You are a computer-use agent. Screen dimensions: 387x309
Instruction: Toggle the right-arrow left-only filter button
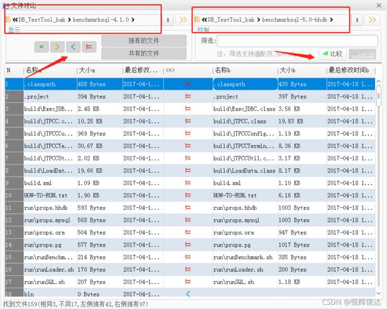[57, 47]
